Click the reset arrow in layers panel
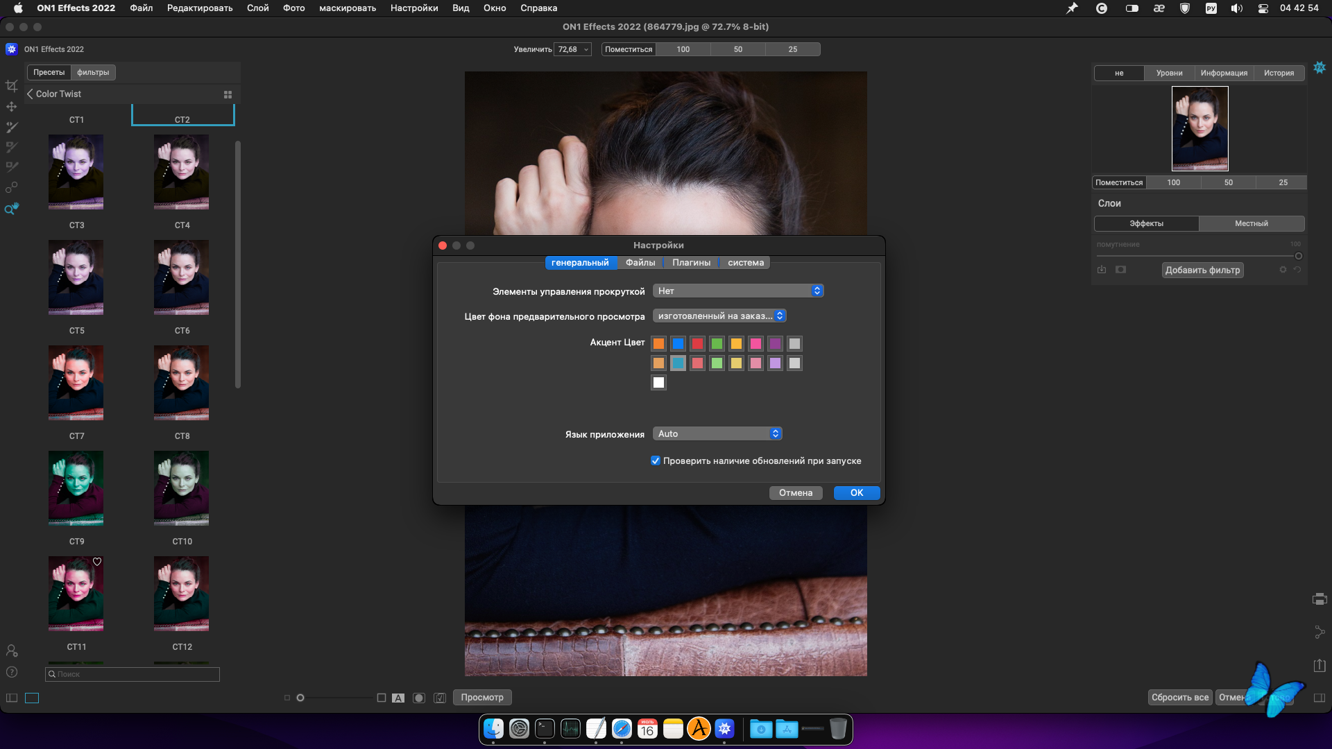 pyautogui.click(x=1297, y=270)
